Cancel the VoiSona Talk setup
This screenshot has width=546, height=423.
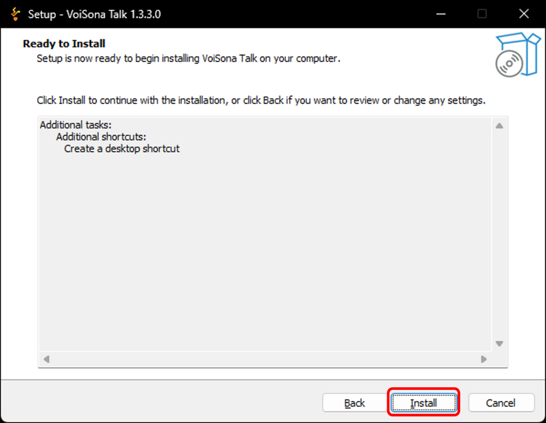tap(501, 403)
